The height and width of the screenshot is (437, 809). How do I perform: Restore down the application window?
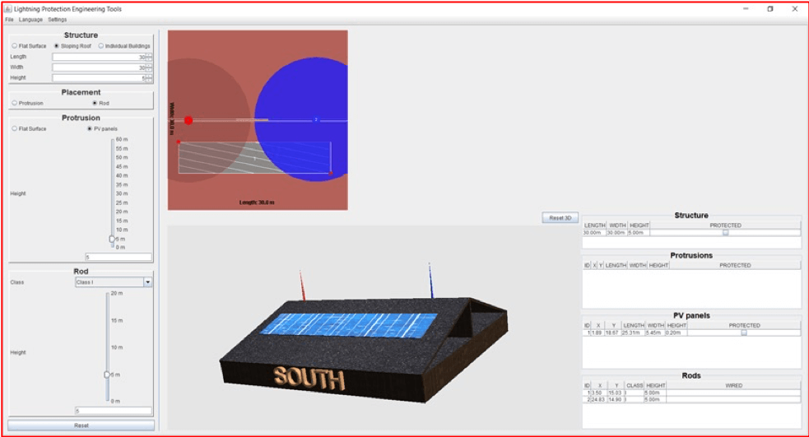click(x=769, y=9)
